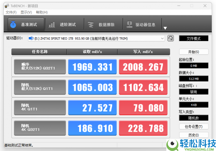Click the stopwatch icon on 基准测试

13,24
